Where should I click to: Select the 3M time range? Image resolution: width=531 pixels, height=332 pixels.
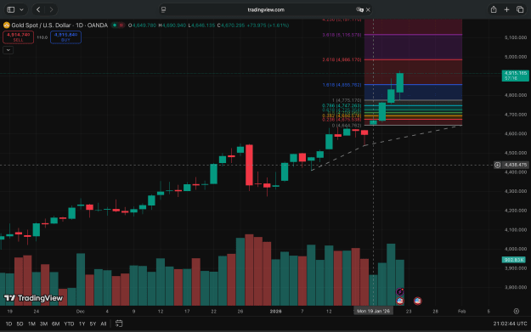43,324
